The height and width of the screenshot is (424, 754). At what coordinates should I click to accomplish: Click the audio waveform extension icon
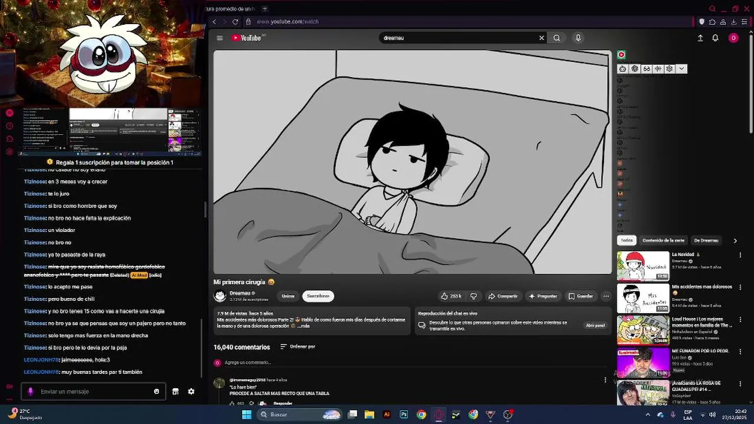click(658, 69)
